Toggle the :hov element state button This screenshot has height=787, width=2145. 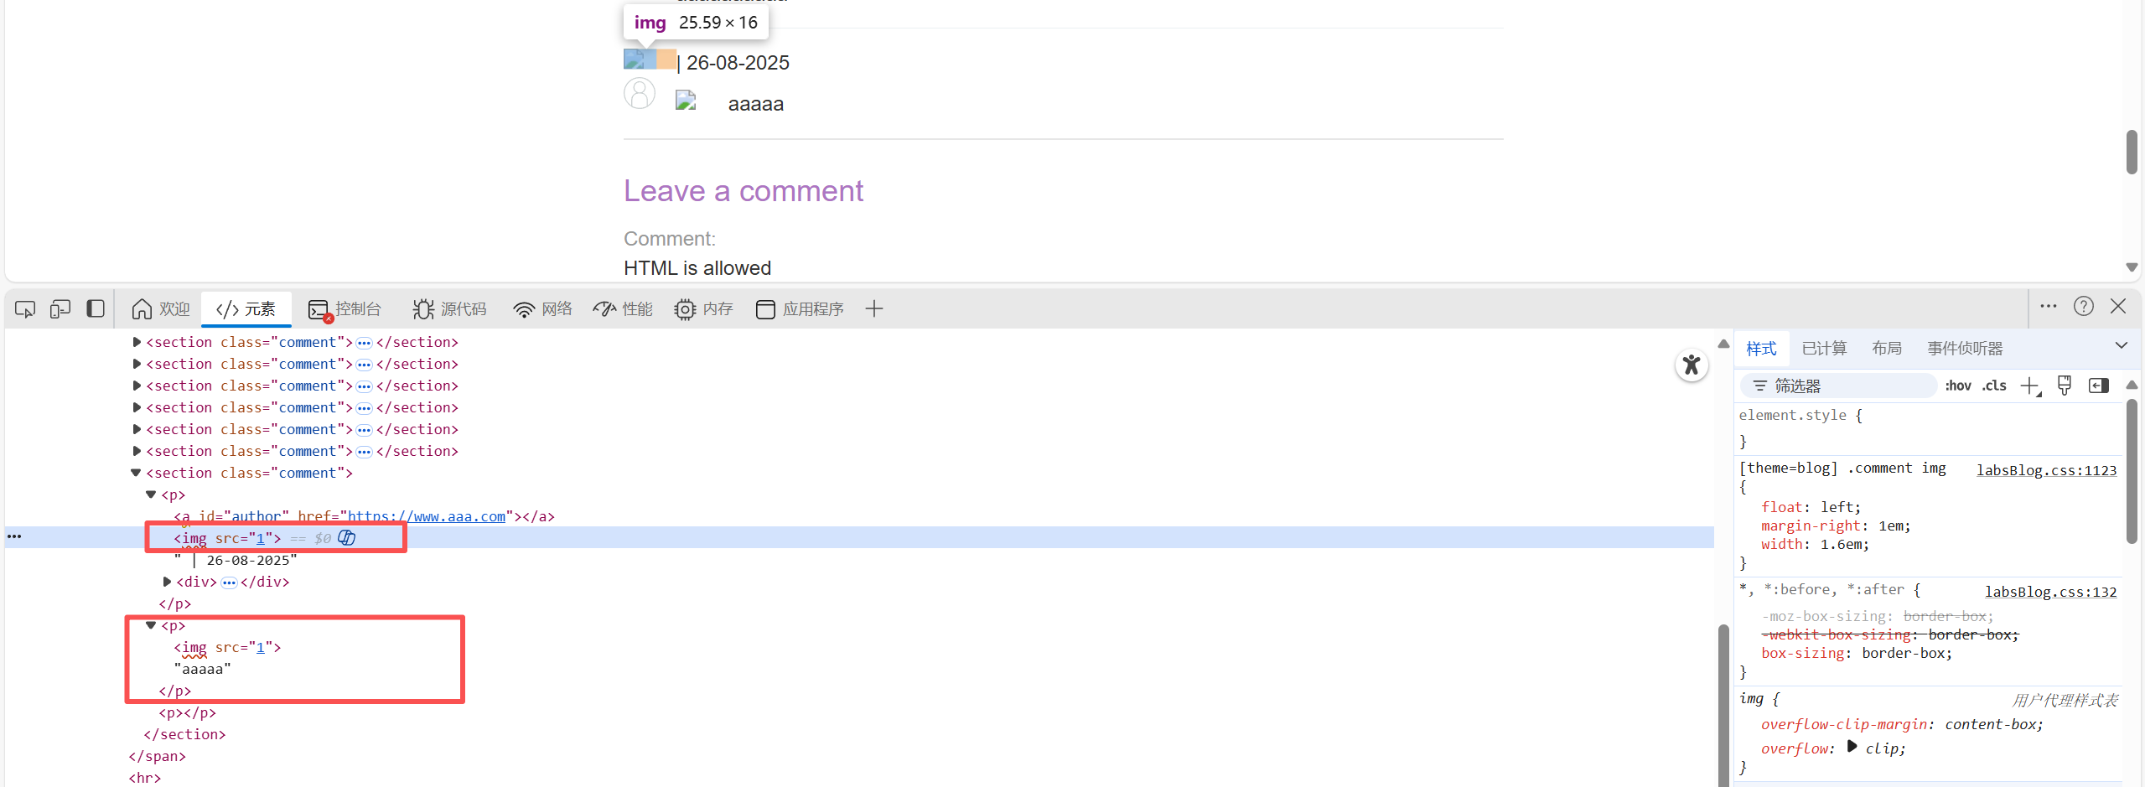click(x=1958, y=386)
